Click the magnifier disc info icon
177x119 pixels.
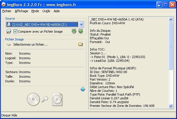(9, 31)
